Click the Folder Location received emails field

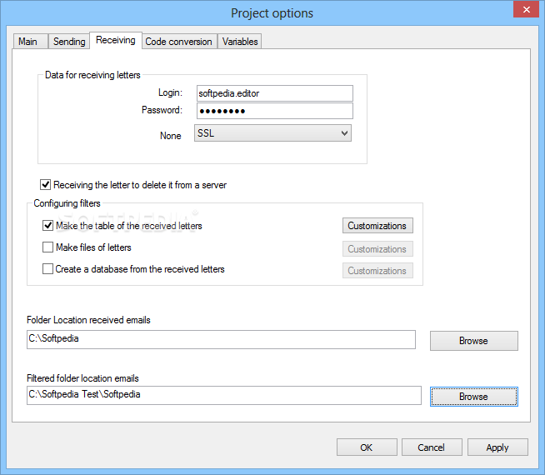(221, 340)
